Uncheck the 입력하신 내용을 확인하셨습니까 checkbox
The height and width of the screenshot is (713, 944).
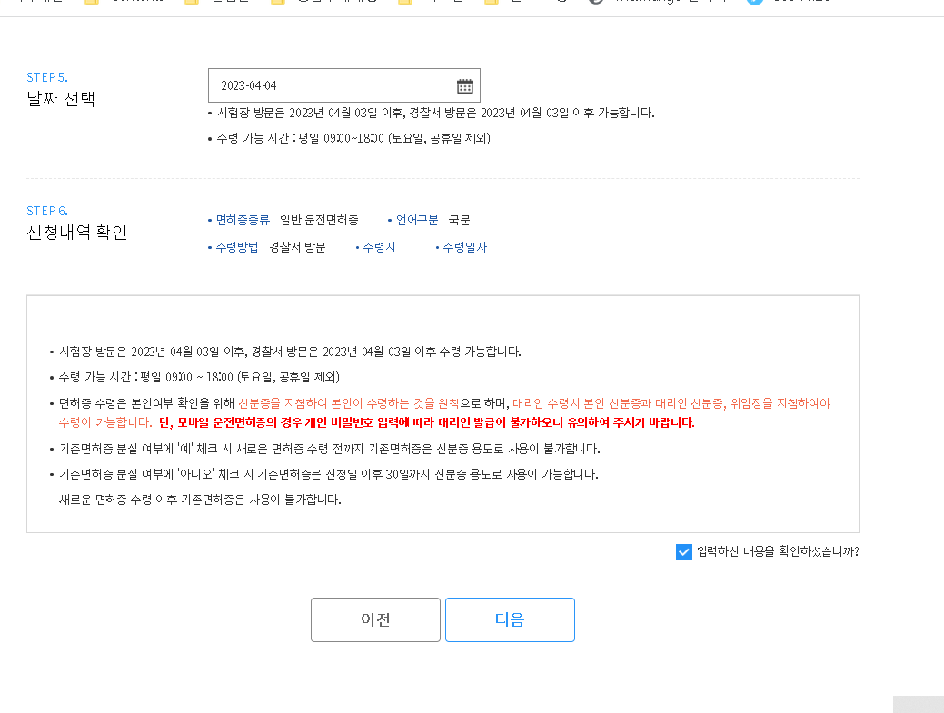pyautogui.click(x=684, y=551)
